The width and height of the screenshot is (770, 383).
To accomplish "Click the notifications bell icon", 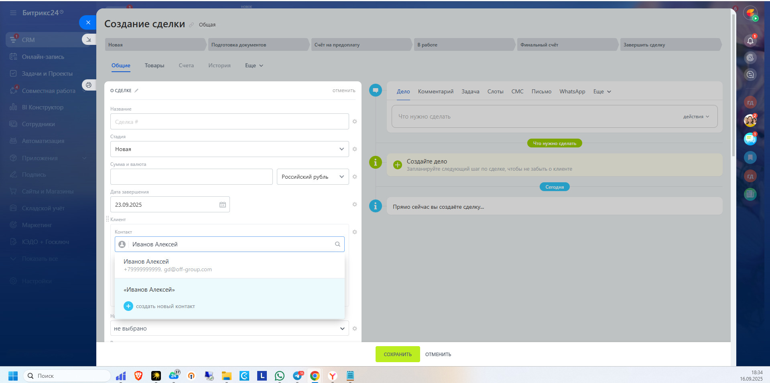I will (750, 40).
